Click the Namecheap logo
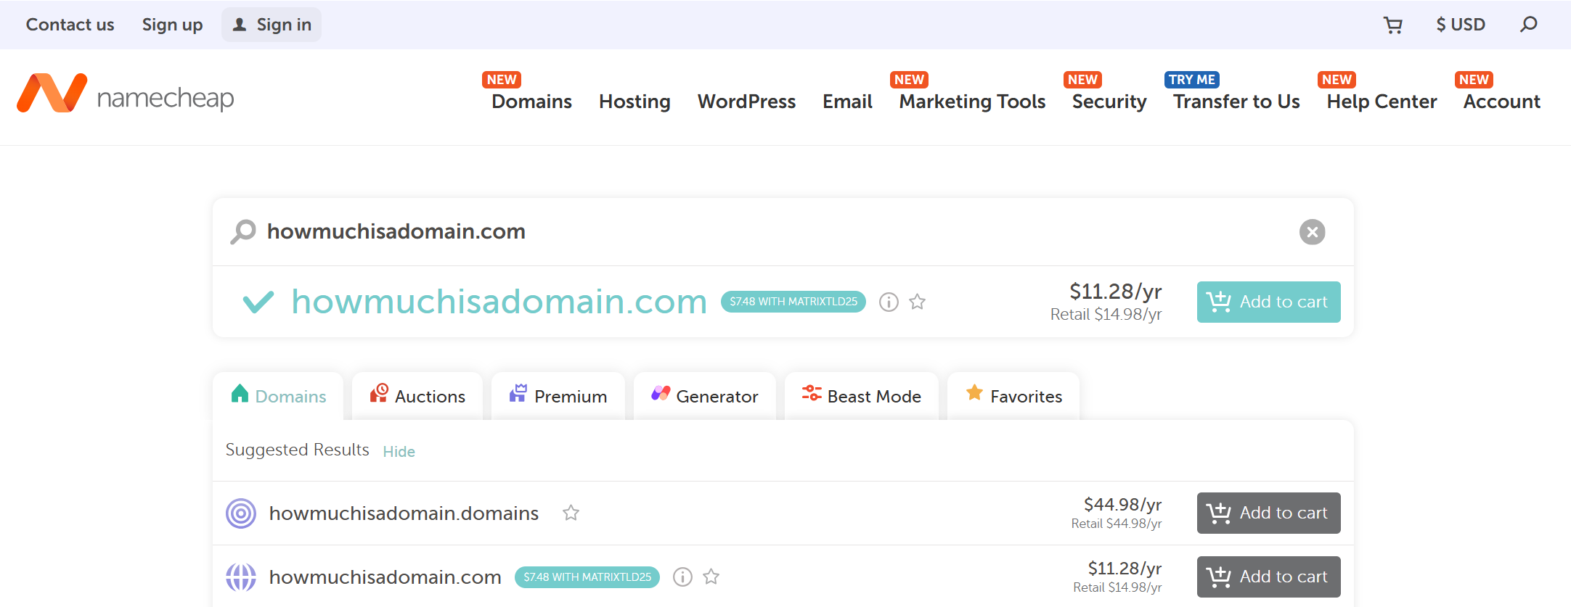Image resolution: width=1571 pixels, height=607 pixels. (x=125, y=94)
